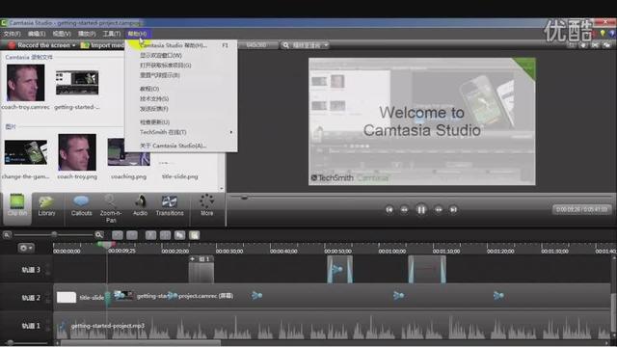617x347 pixels.
Task: Jump to next clip
Action: point(453,210)
